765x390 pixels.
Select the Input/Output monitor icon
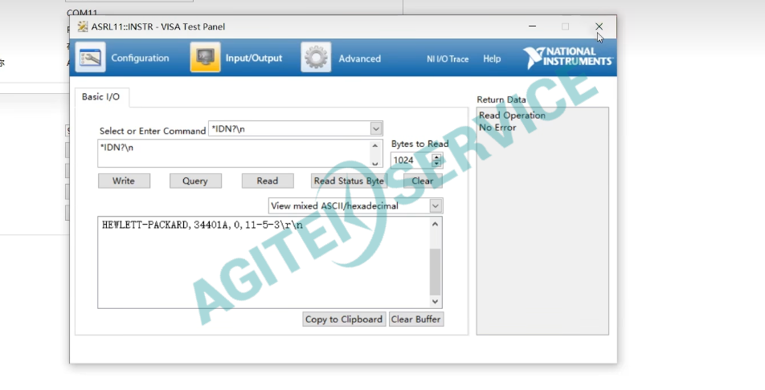tap(205, 57)
